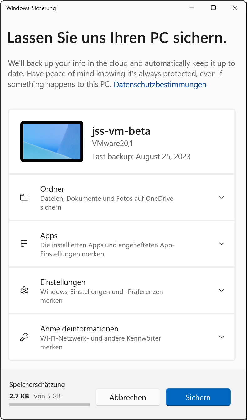Image resolution: width=247 pixels, height=420 pixels.
Task: Select the Einstellungen row title
Action: 63,282
